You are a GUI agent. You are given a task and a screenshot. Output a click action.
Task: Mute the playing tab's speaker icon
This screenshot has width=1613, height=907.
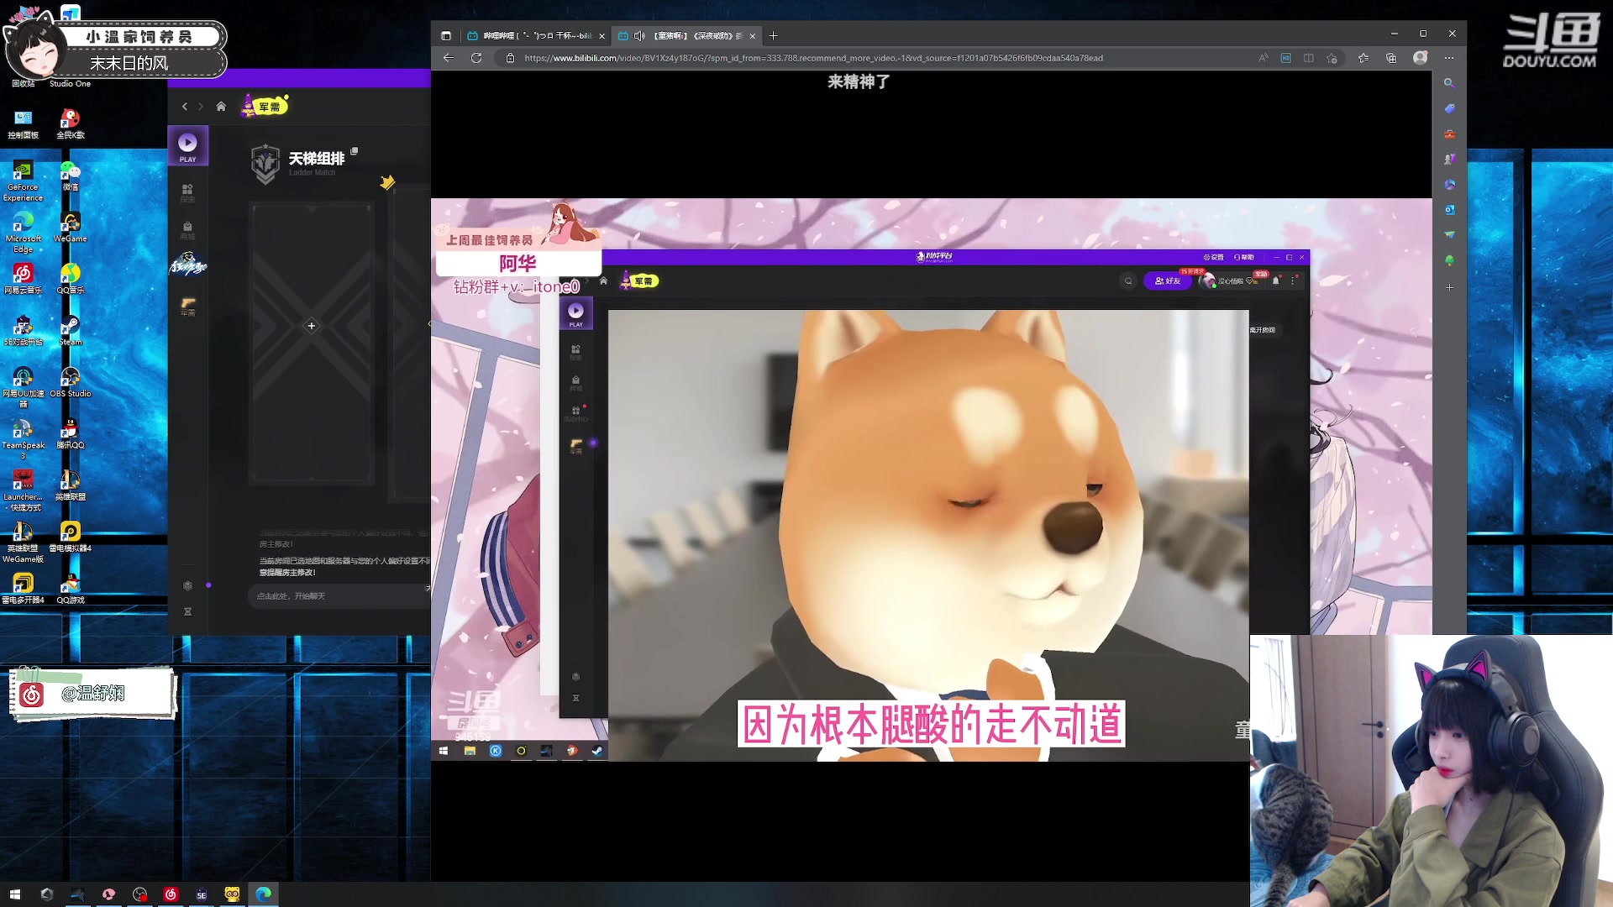tap(639, 36)
